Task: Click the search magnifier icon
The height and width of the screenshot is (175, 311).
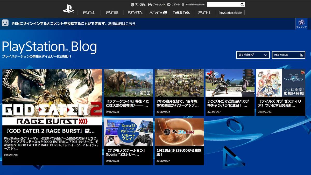Action: click(242, 5)
